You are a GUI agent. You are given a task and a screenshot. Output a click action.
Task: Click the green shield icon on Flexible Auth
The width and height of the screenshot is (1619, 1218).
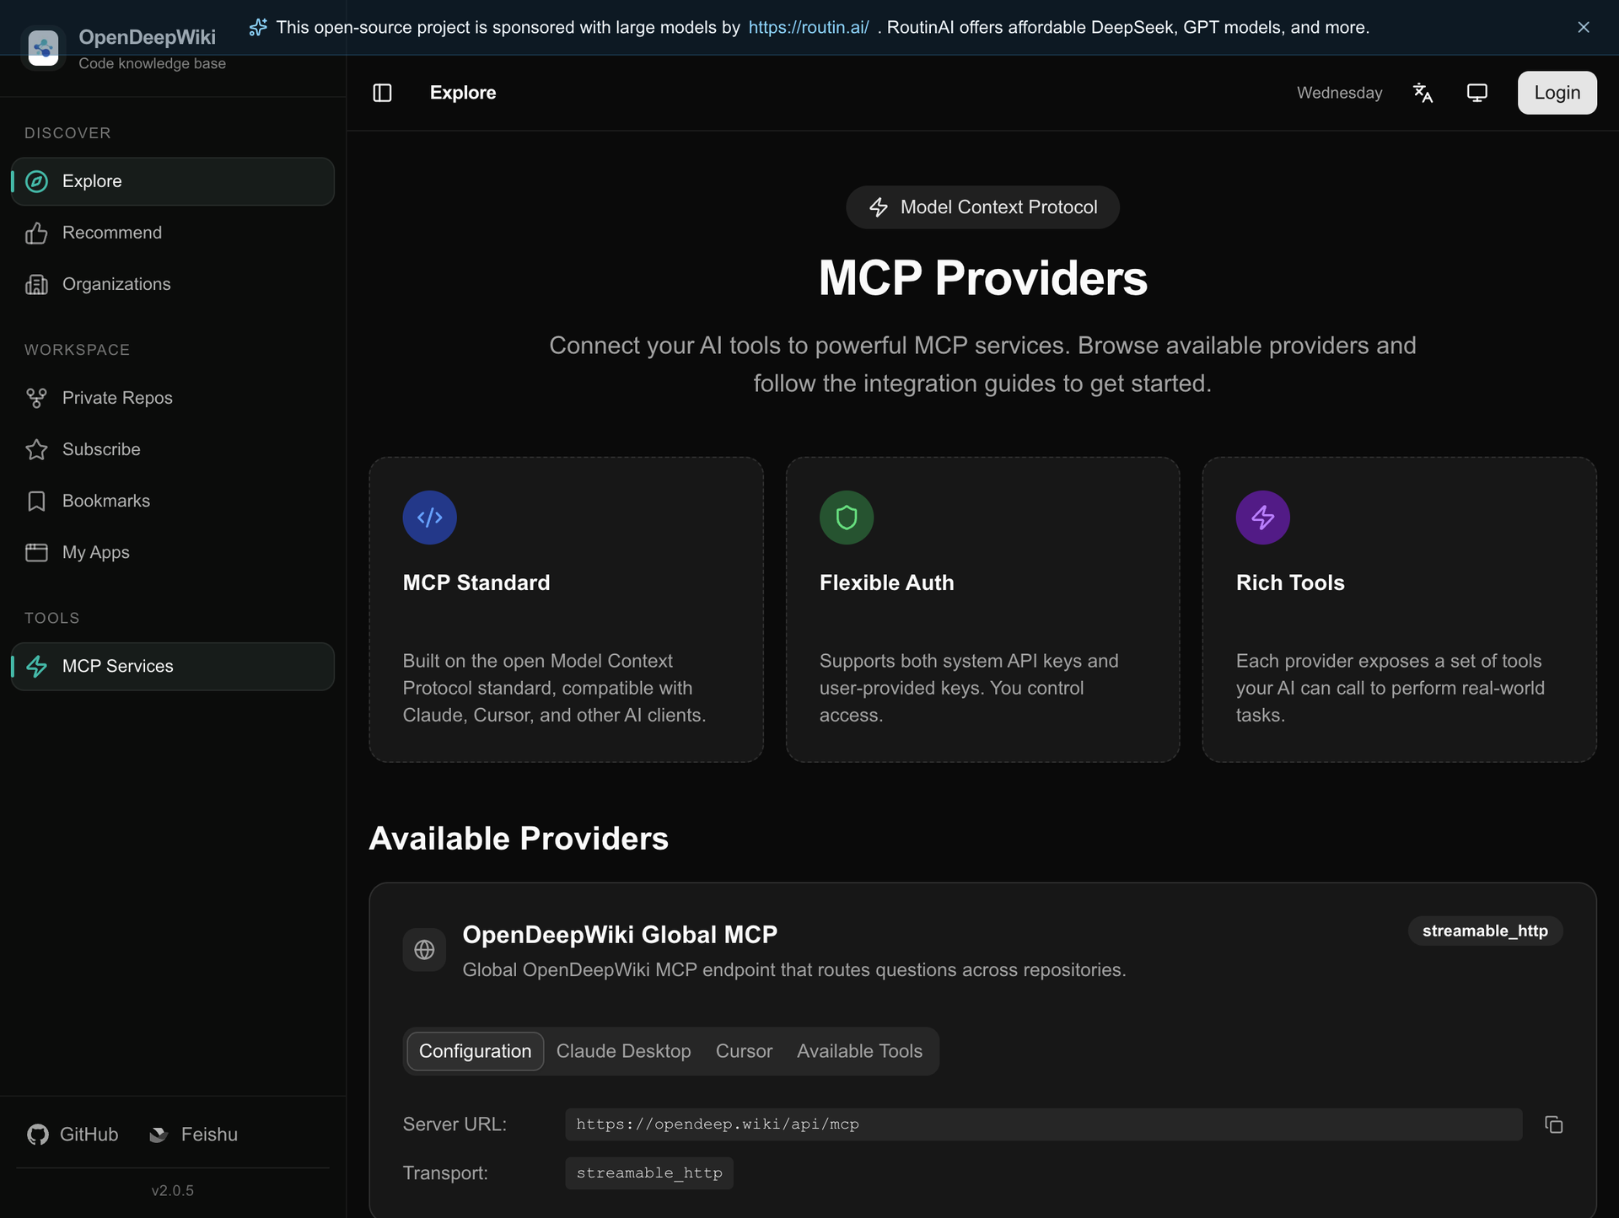click(847, 518)
